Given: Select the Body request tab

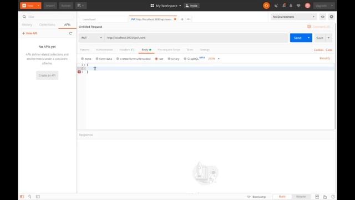Looking at the screenshot, I should [146, 49].
